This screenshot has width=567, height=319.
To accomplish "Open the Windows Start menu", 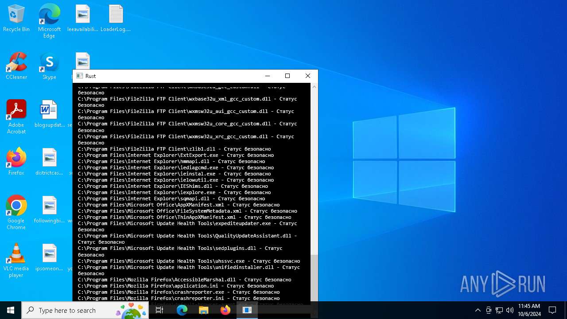I will 11,310.
